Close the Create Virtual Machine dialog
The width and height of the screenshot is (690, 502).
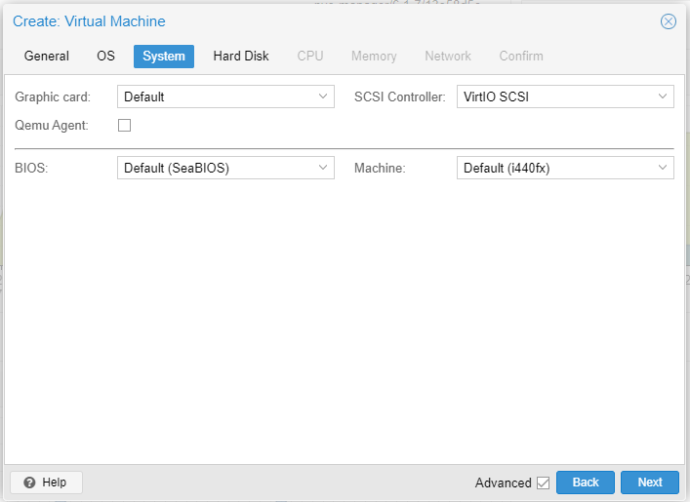pos(668,21)
